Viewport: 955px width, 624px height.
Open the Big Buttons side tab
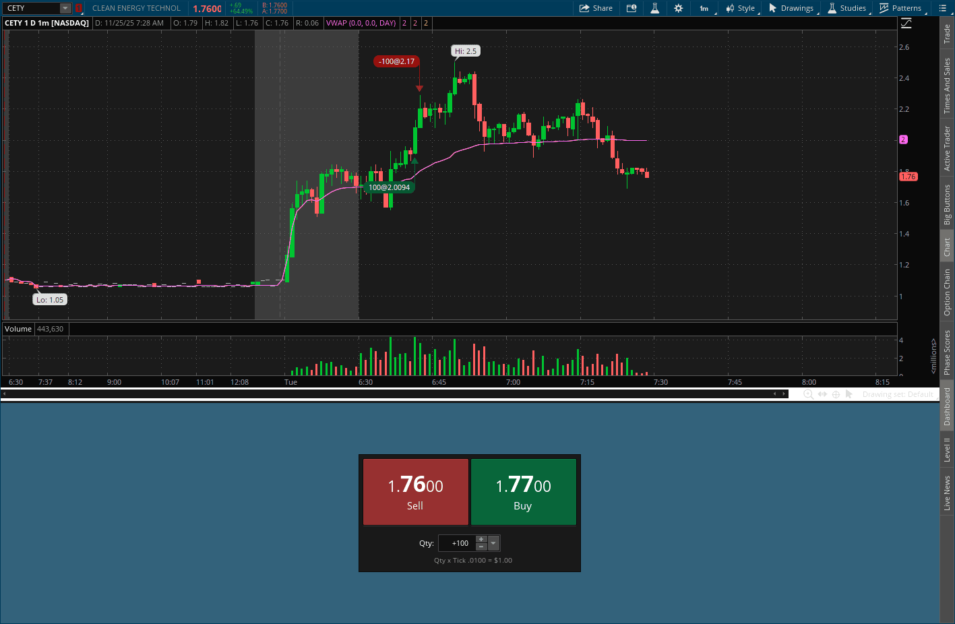pyautogui.click(x=947, y=204)
